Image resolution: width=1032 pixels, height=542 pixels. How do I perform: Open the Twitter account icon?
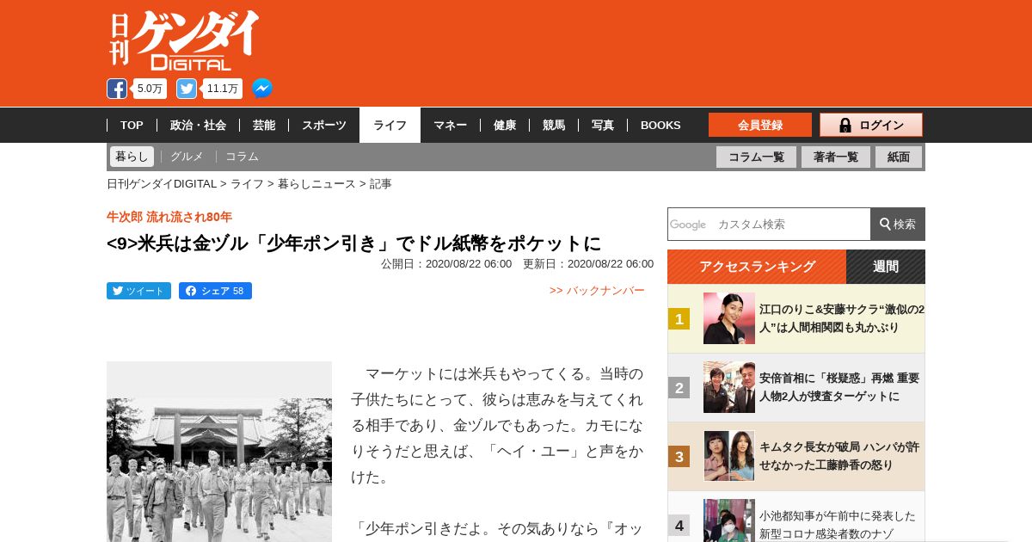187,89
